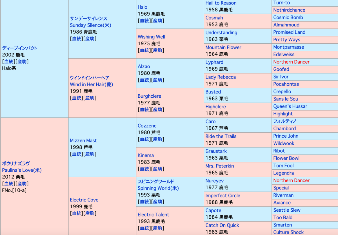The image size is (338, 235).
Task: Click 血統 link under Wind in Her Hair
Action: tap(77, 98)
